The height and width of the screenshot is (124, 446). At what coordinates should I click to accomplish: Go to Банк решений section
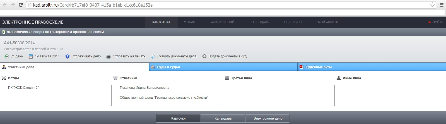[222, 22]
